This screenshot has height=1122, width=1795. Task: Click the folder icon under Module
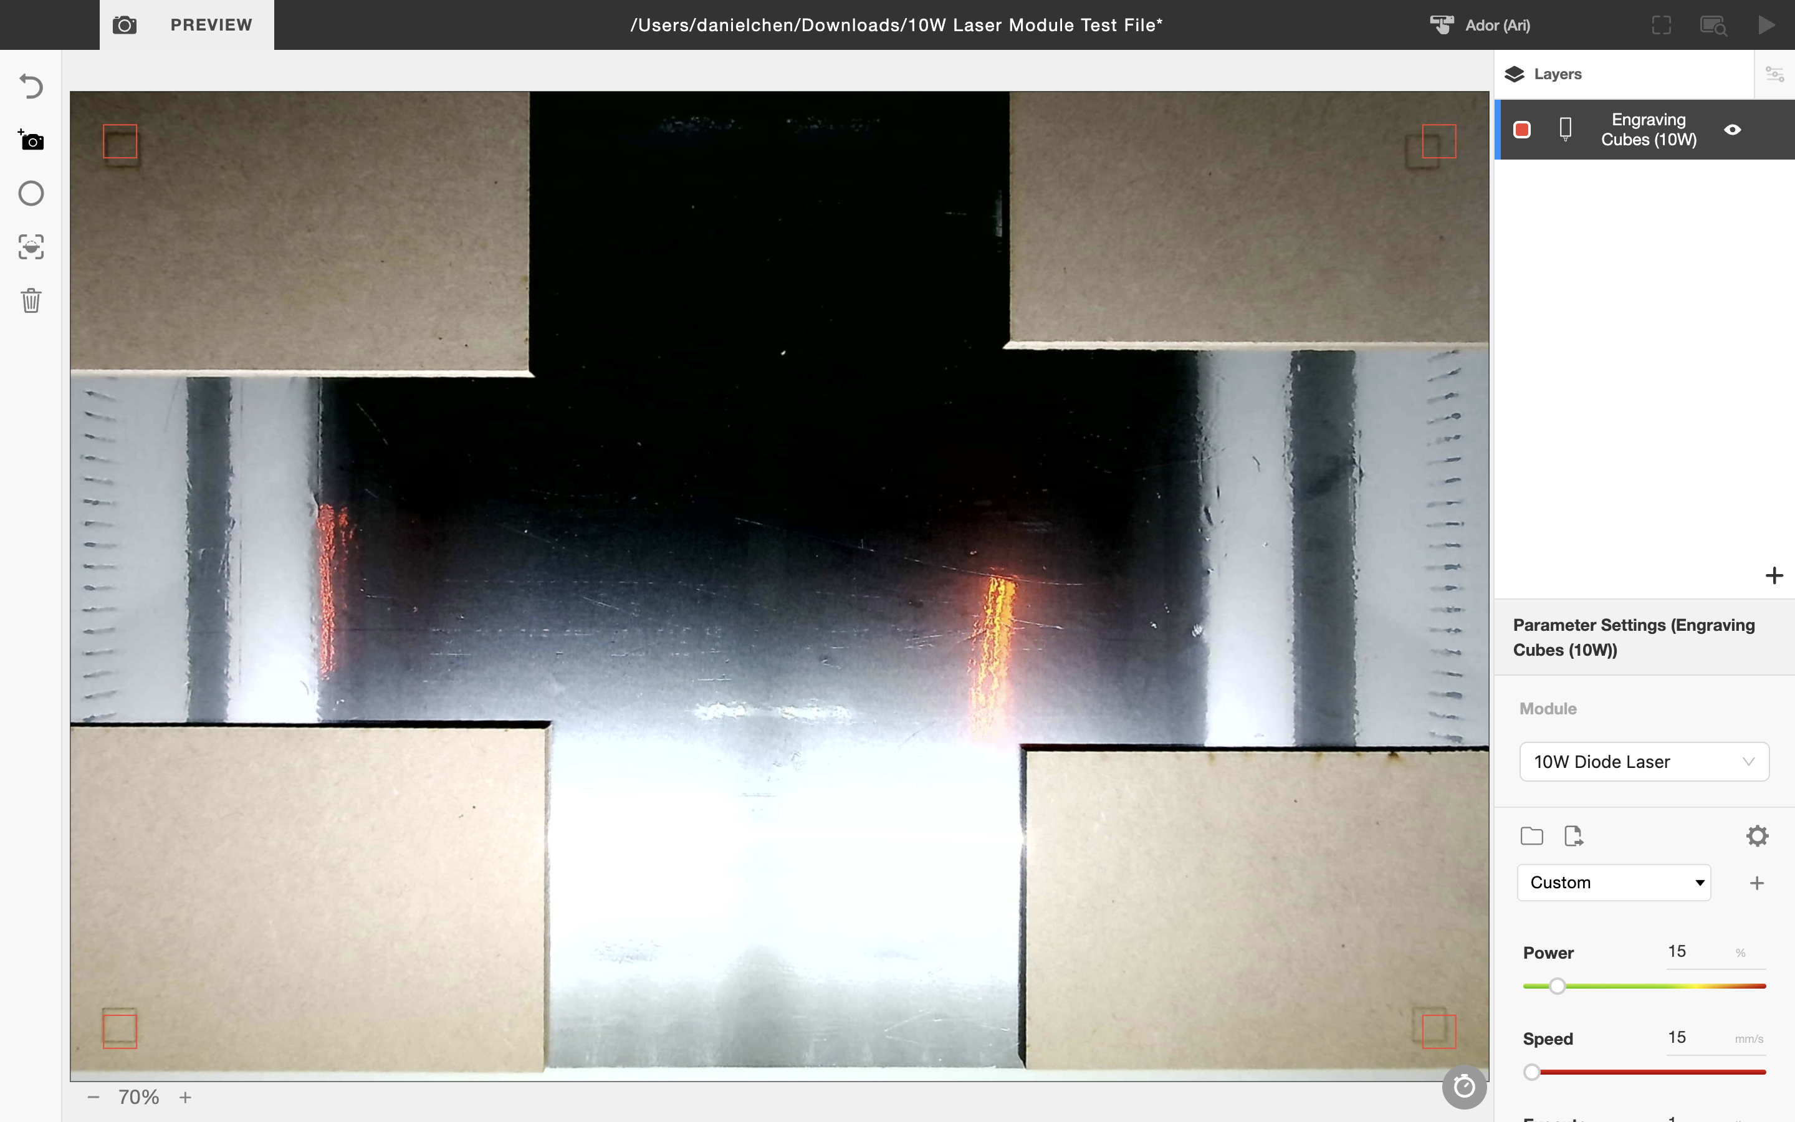click(x=1532, y=837)
